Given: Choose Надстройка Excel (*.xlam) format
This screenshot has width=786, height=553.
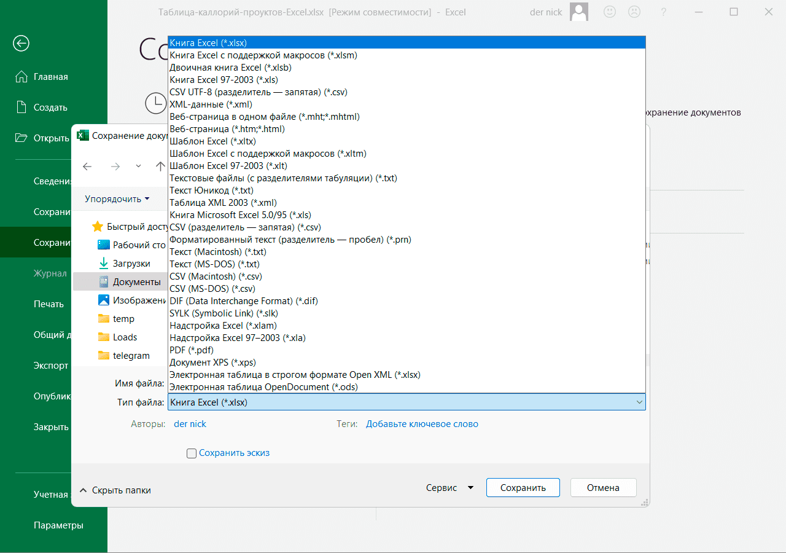Looking at the screenshot, I should click(407, 326).
